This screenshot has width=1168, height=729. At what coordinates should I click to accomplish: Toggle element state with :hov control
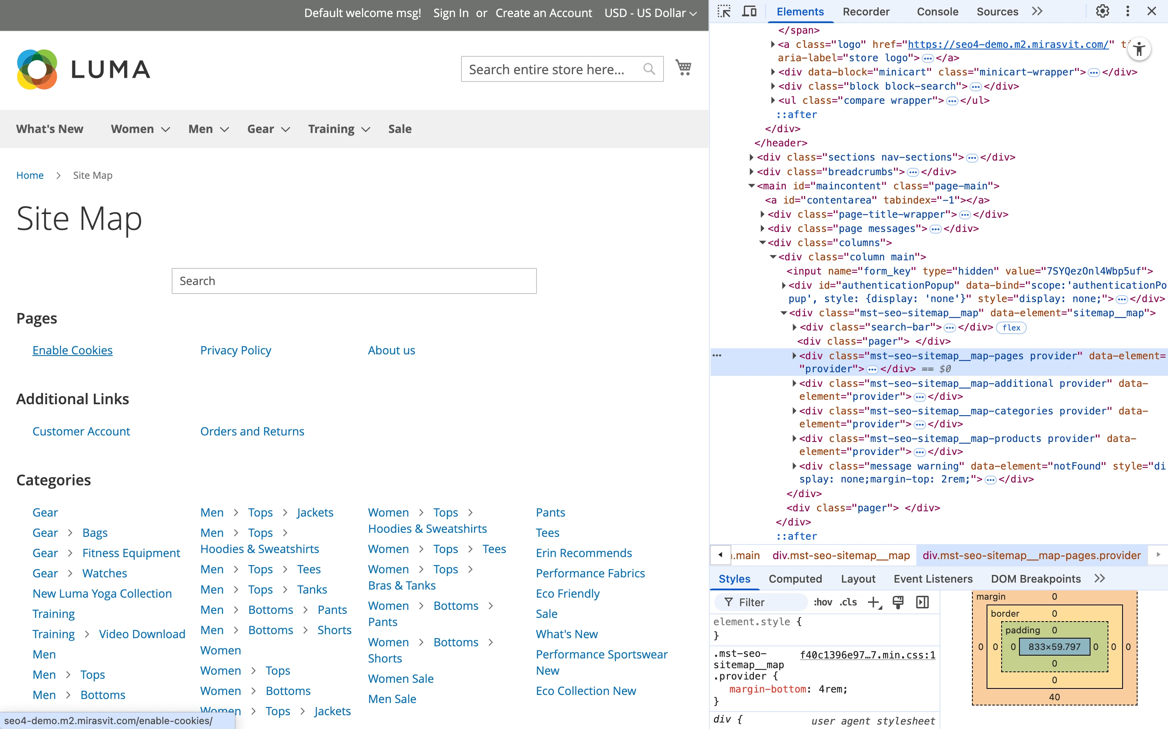coord(824,602)
